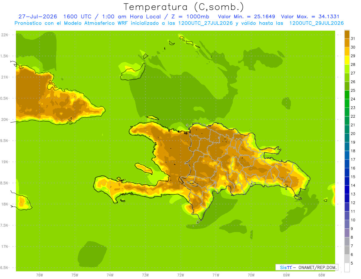Click the "8.5N" latitude axis label
Viewport: 361px width, 279px height.
tap(4, 183)
